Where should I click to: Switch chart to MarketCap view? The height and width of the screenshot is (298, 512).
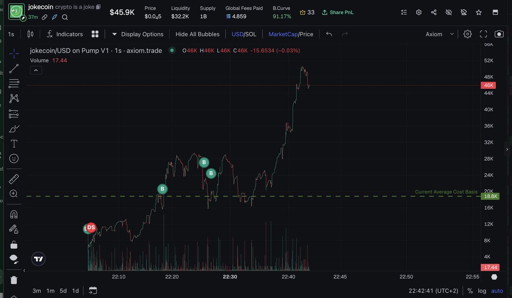pos(283,34)
